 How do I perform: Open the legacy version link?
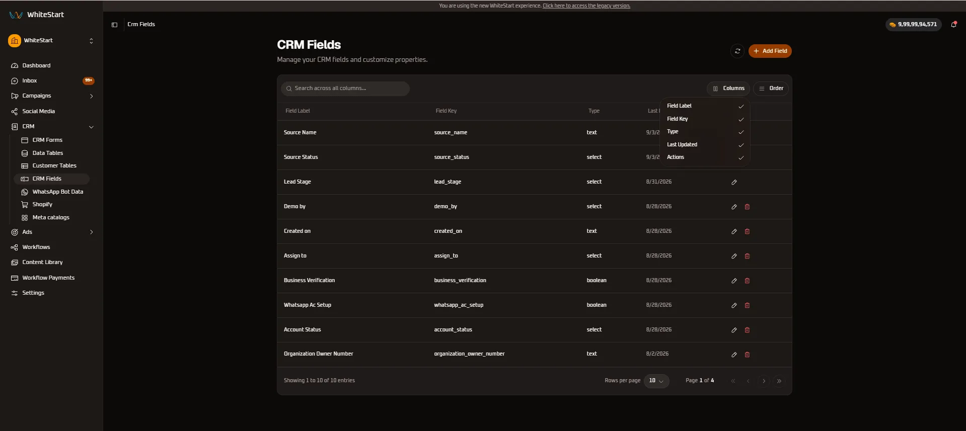(x=586, y=6)
